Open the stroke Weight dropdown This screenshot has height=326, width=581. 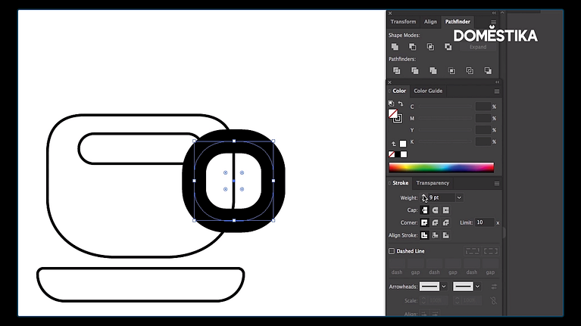pyautogui.click(x=459, y=197)
